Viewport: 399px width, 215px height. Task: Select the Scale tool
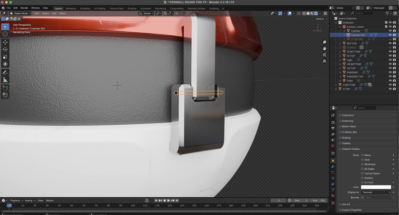tap(5, 57)
